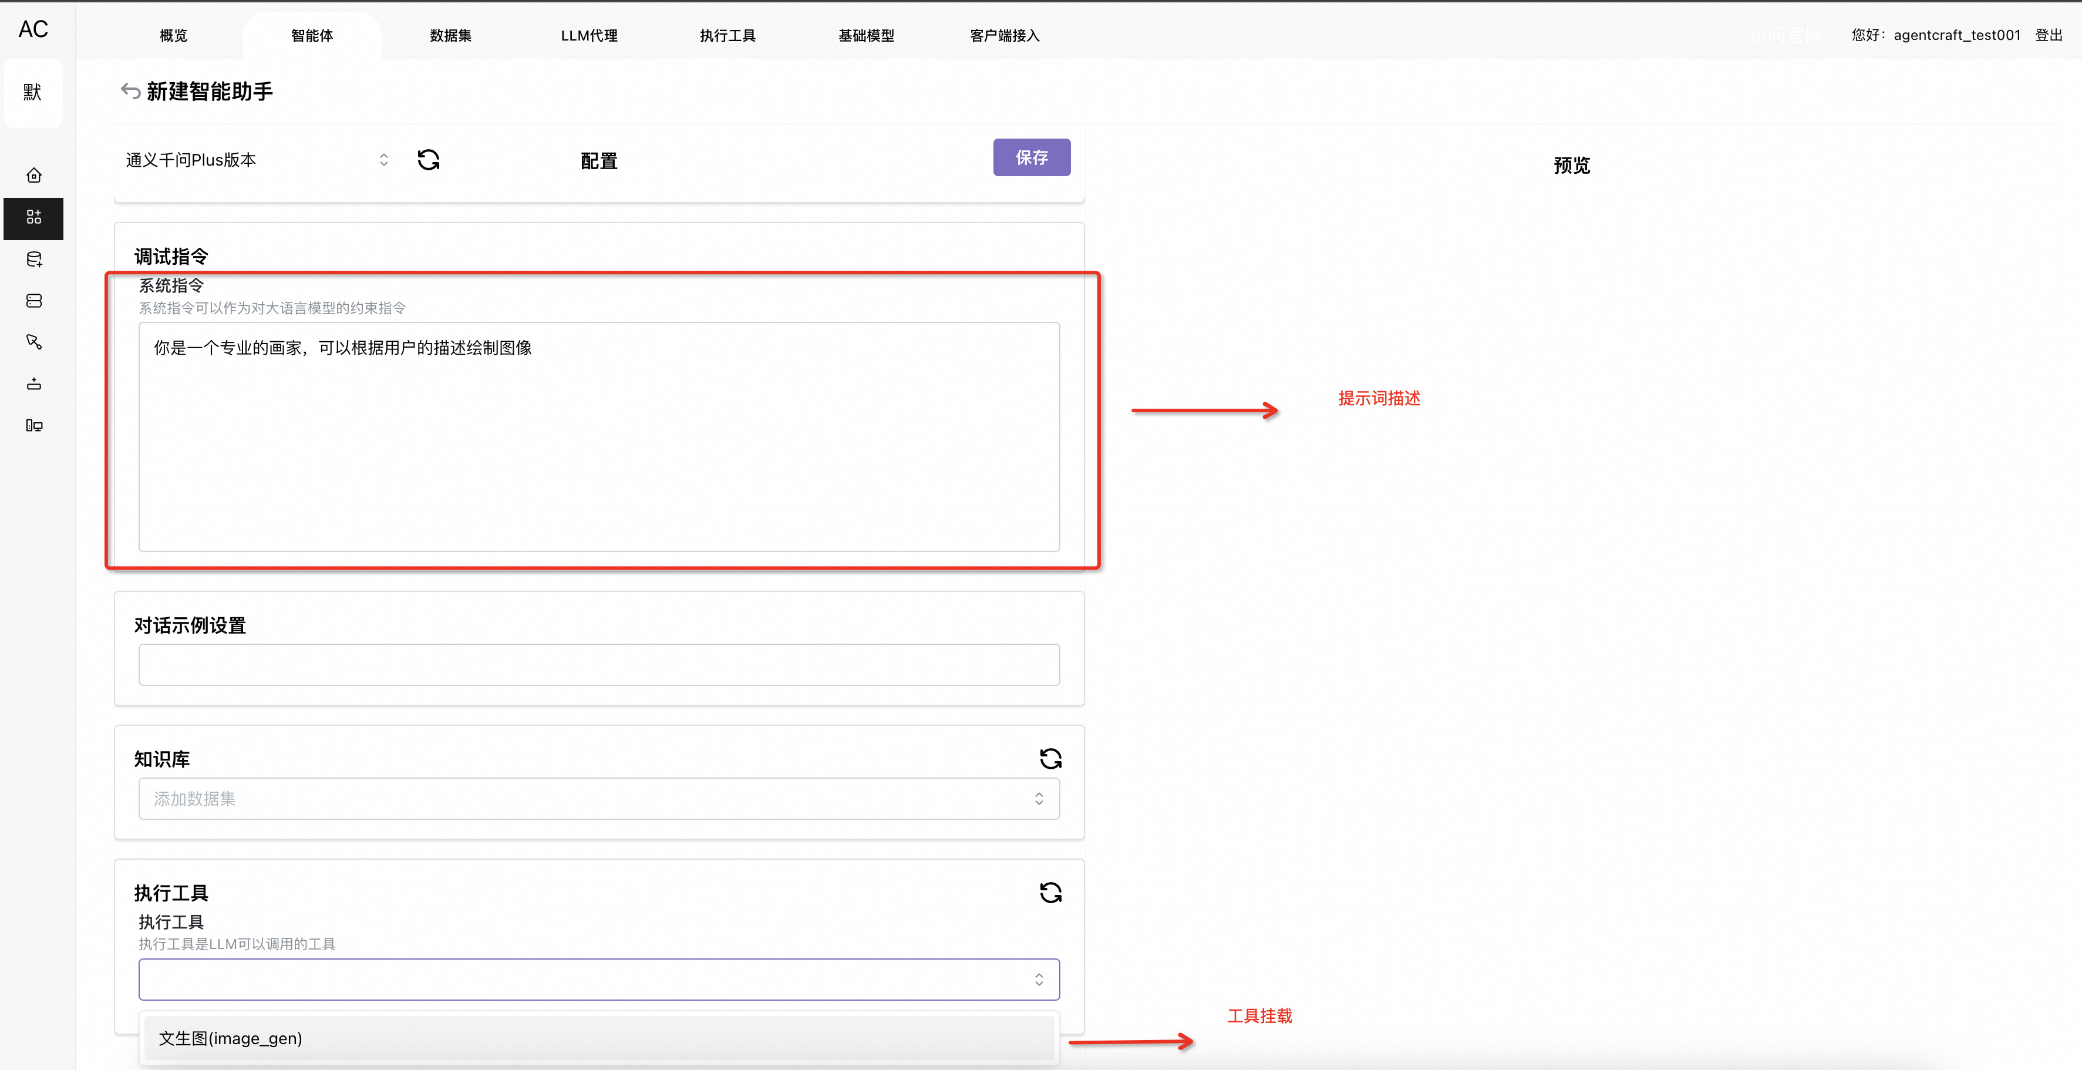Go back using the arrow beside 新建智能助手

click(130, 90)
